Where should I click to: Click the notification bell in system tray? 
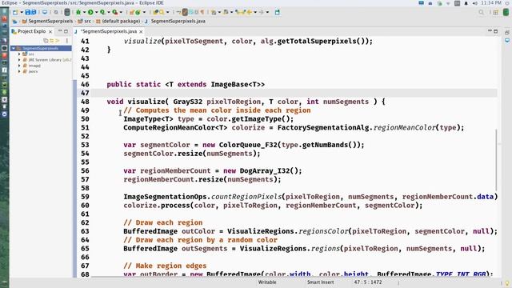pos(466,3)
